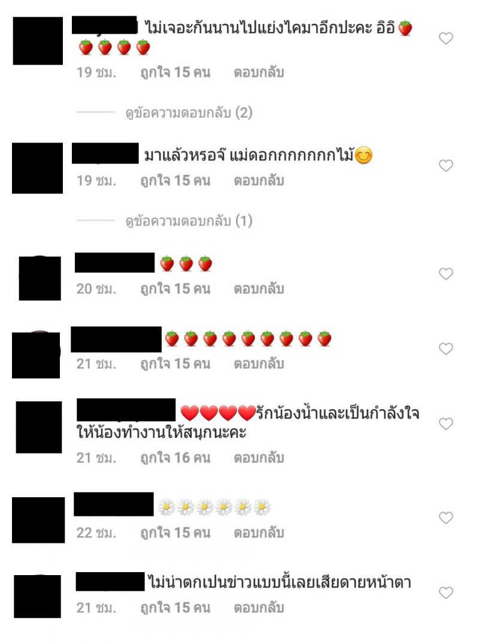Reply to the three strawberries comment
The image size is (479, 644).
click(259, 289)
